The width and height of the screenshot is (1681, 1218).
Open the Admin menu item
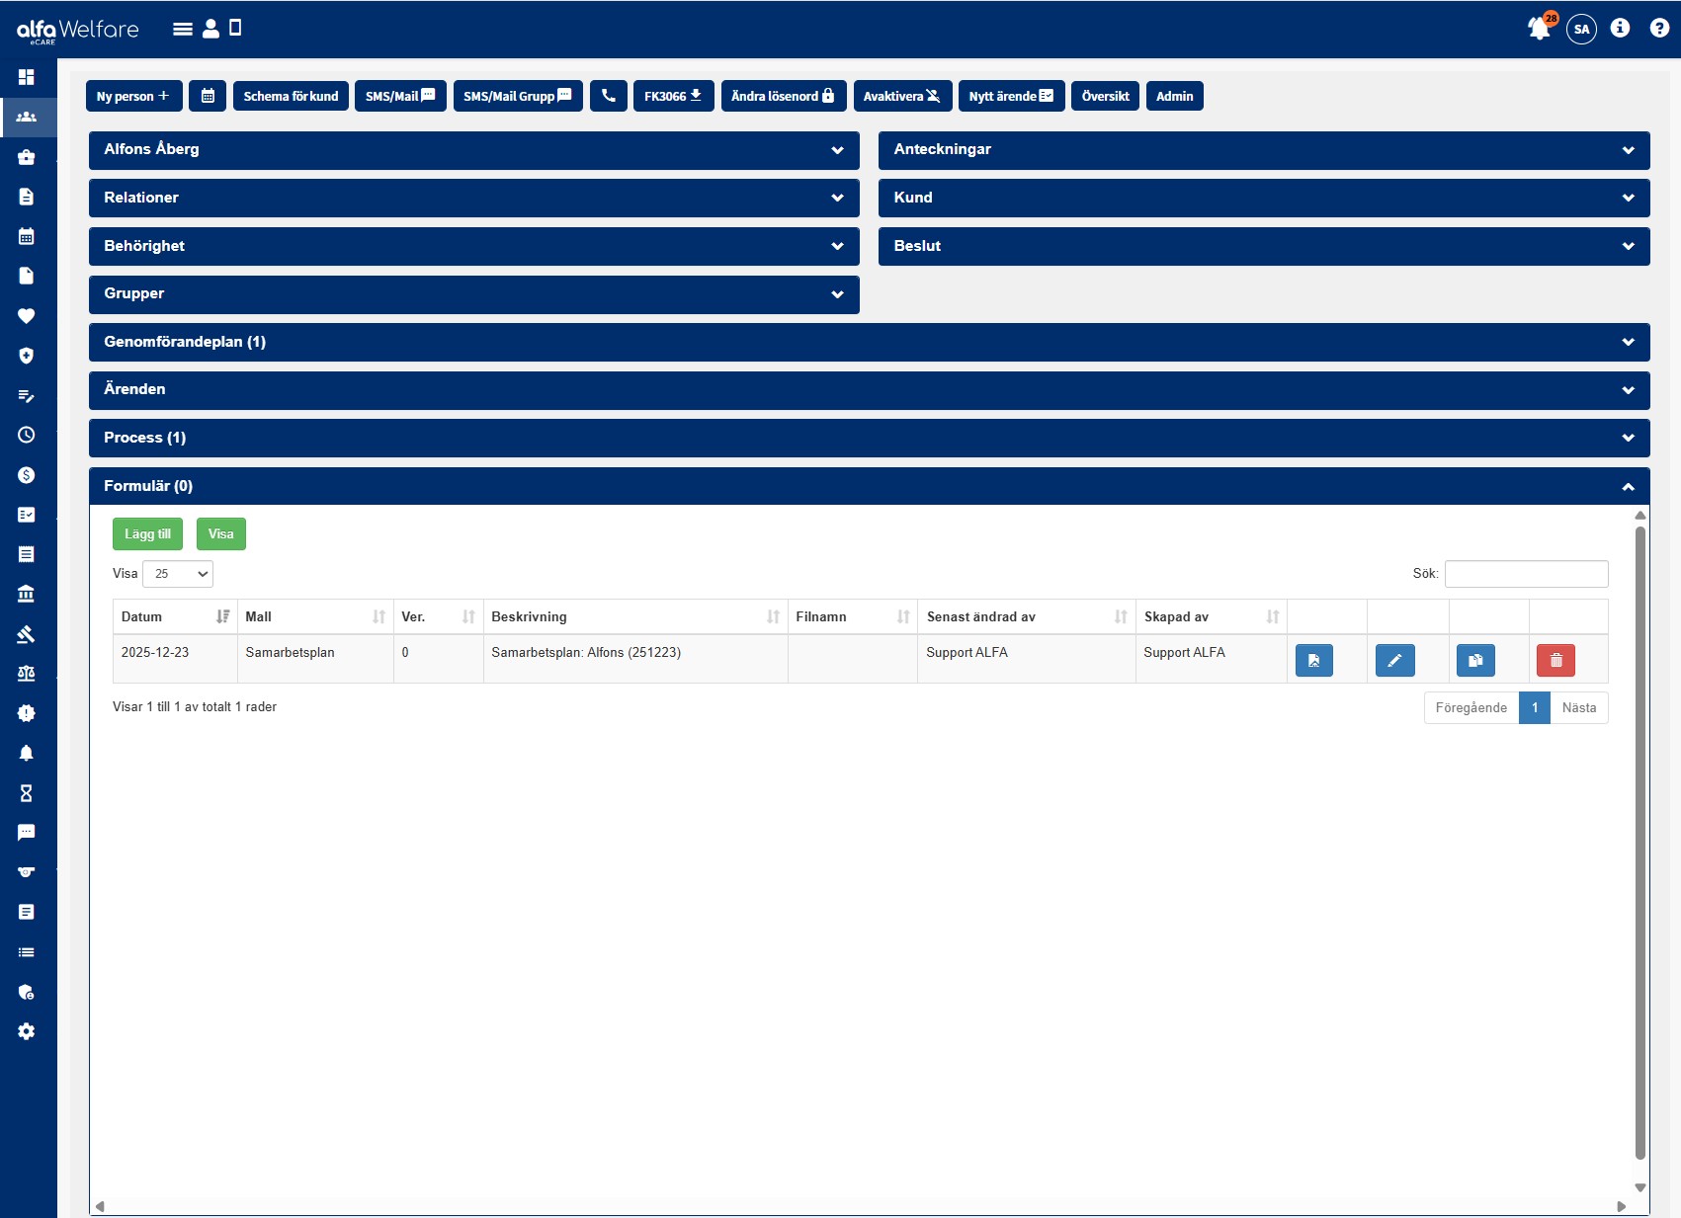(x=1174, y=96)
